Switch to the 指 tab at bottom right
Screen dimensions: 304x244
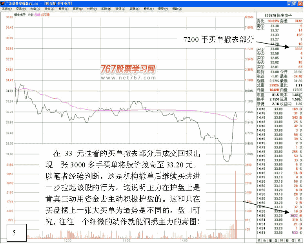coord(287,240)
